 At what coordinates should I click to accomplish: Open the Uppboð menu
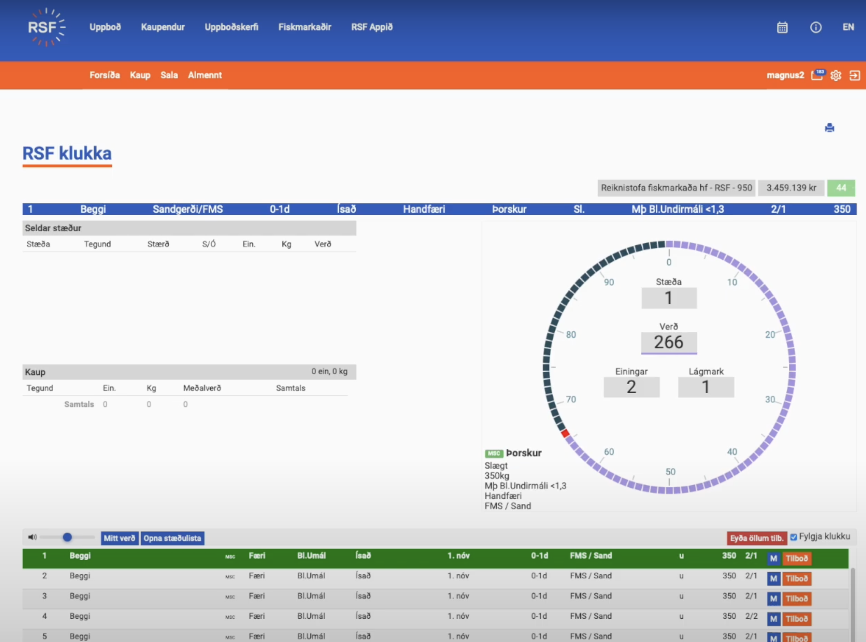tap(105, 27)
